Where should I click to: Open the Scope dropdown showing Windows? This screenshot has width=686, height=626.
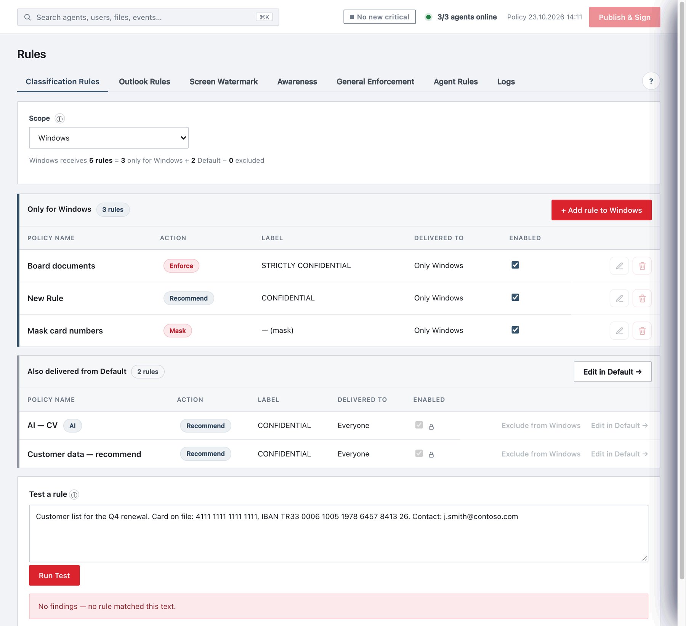109,138
